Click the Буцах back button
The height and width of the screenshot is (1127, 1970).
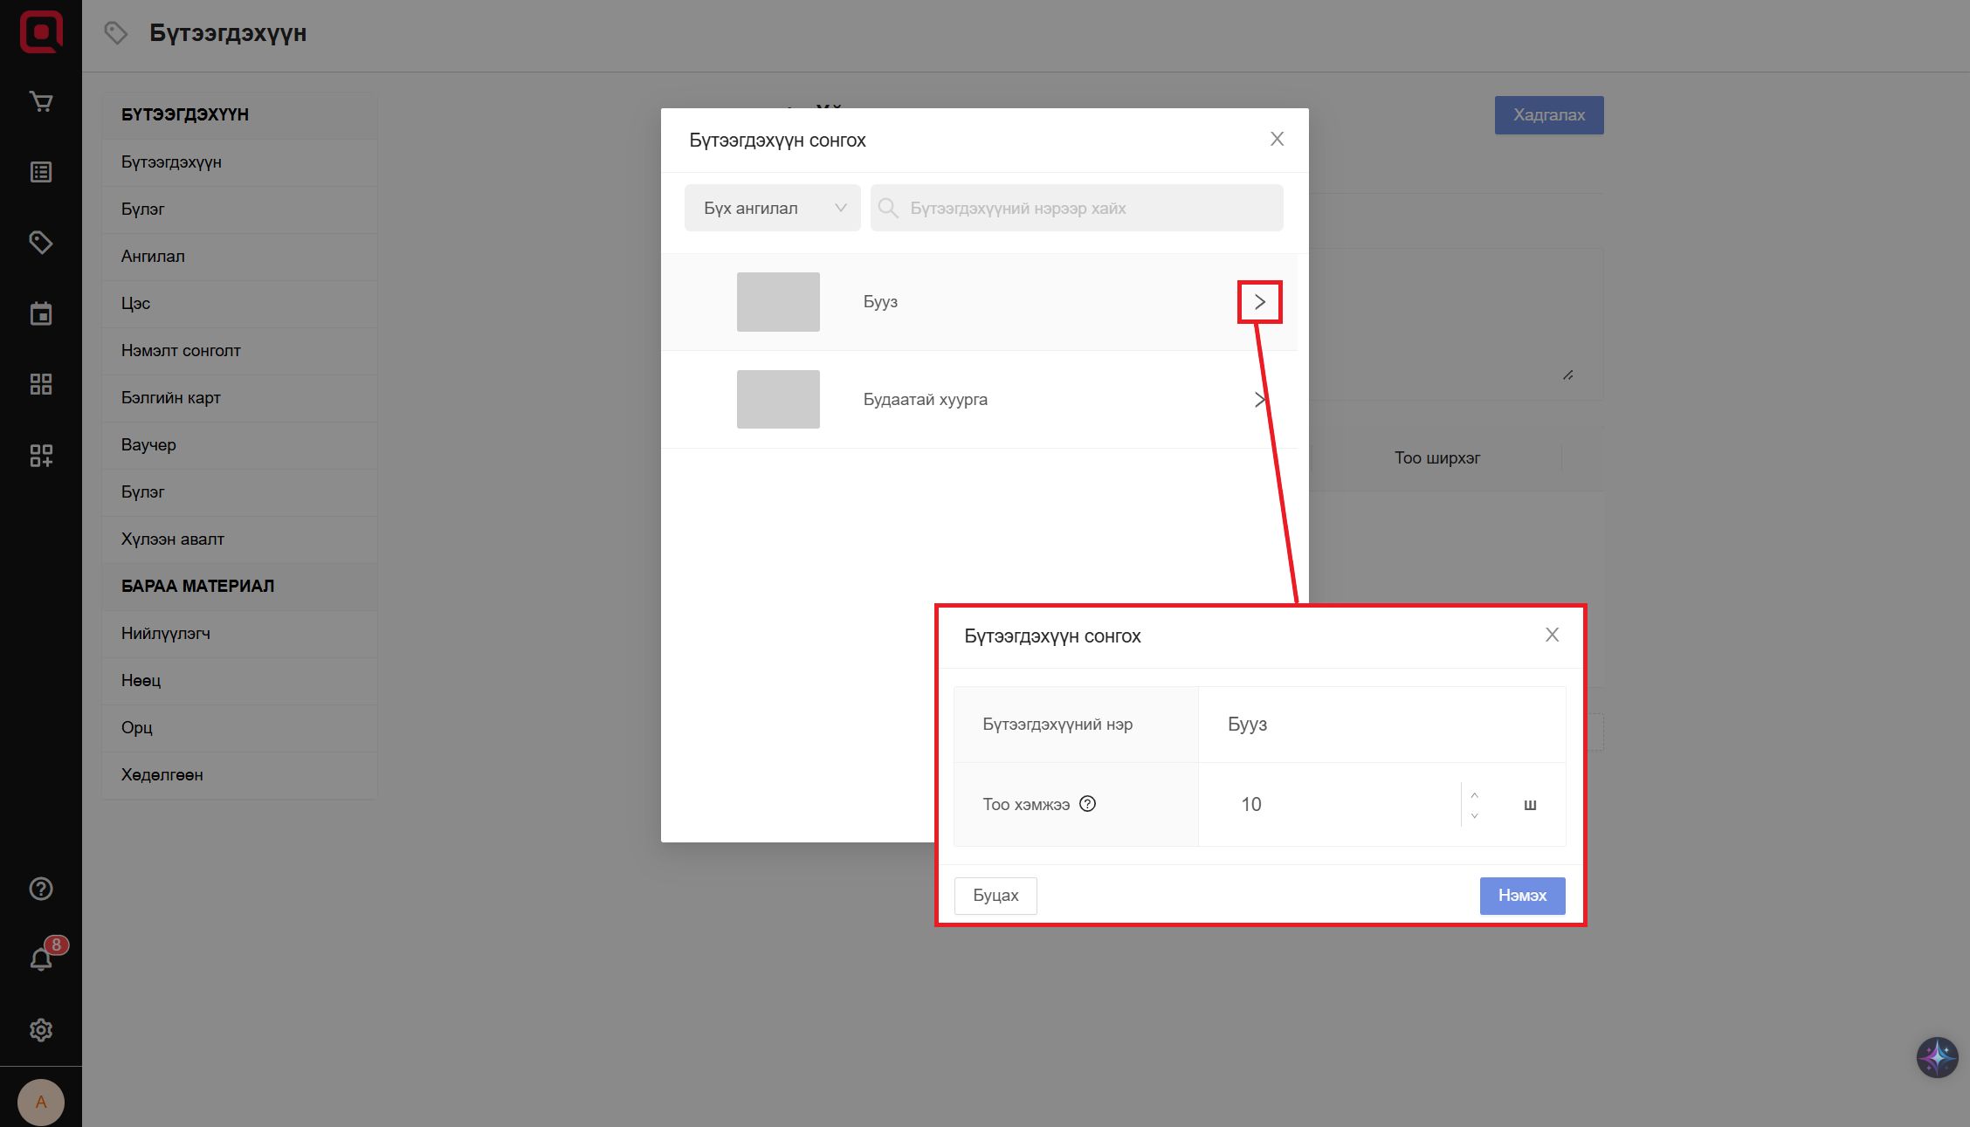(x=995, y=896)
